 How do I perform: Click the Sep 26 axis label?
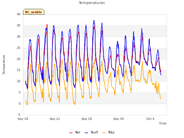coord(87,119)
